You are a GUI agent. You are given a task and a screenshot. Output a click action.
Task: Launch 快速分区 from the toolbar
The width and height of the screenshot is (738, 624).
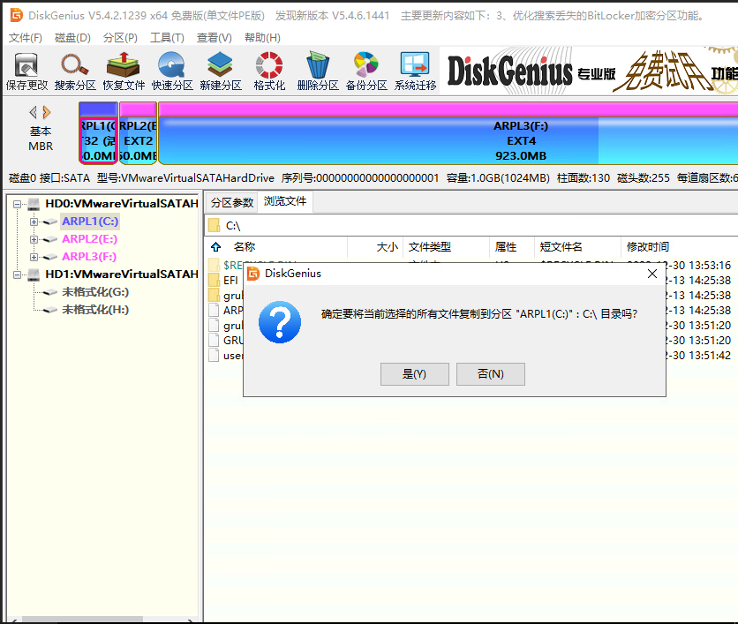click(x=171, y=69)
